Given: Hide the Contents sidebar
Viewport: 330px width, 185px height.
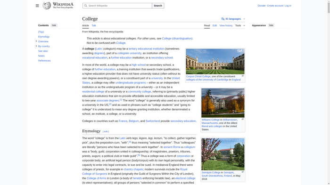Looking at the screenshot, I should (x=54, y=25).
